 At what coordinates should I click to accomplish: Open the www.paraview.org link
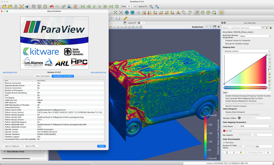point(98,72)
